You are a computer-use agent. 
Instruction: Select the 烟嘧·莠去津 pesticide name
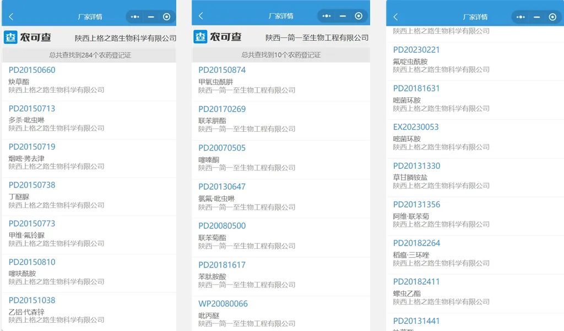point(26,158)
